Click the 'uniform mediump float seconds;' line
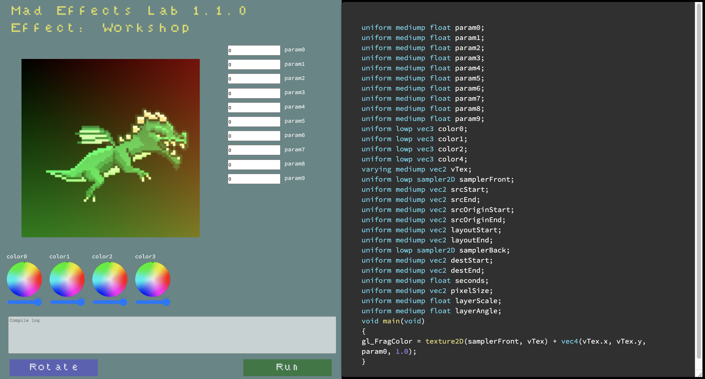 [x=425, y=281]
